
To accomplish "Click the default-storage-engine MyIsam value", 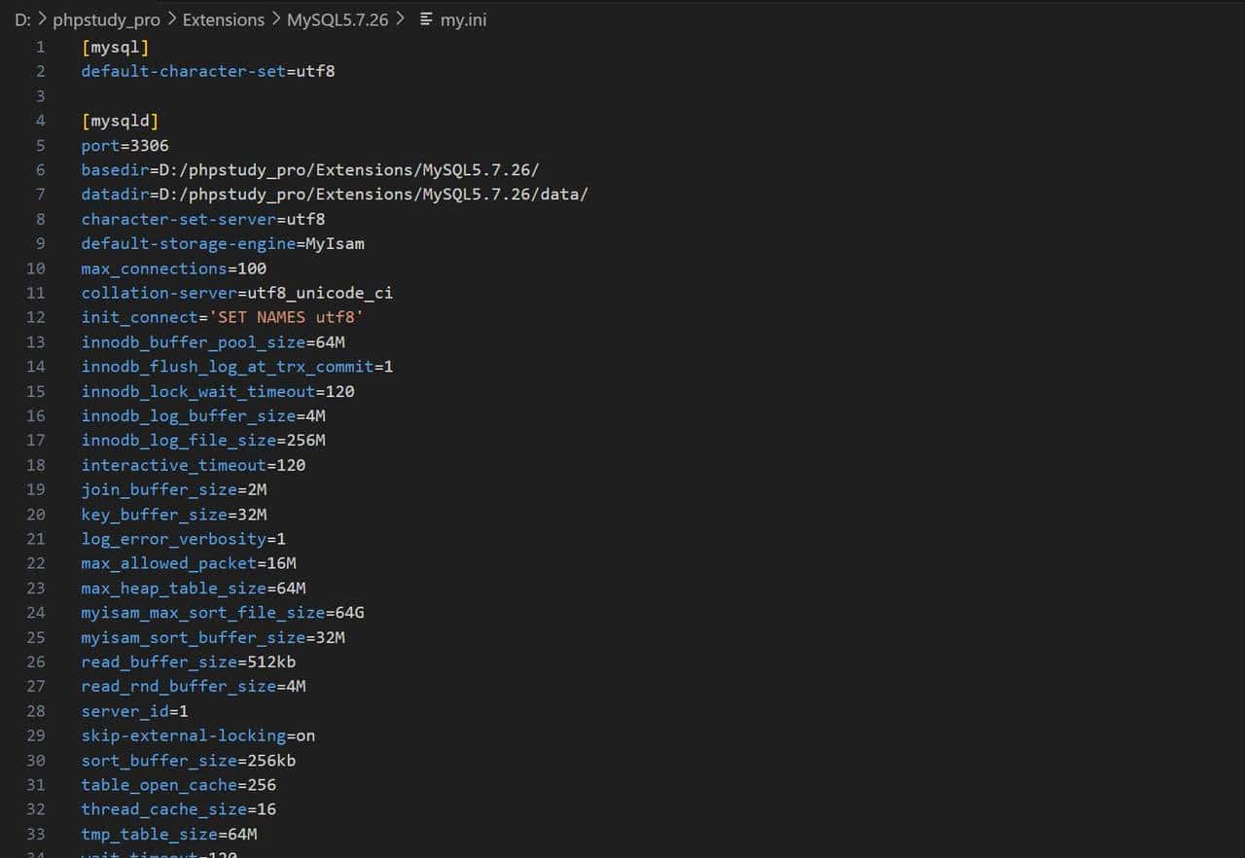I will [x=335, y=243].
